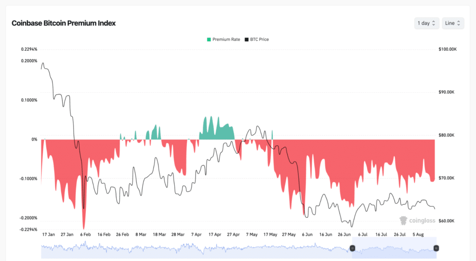Toggle the BTC Price legend series
The image size is (476, 261).
(257, 39)
